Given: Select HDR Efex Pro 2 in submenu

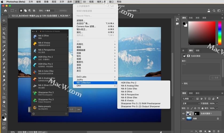Looking at the screenshot, I should [x=144, y=83].
